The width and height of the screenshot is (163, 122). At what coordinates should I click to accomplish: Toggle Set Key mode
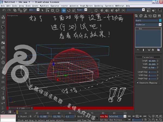click(x=104, y=120)
